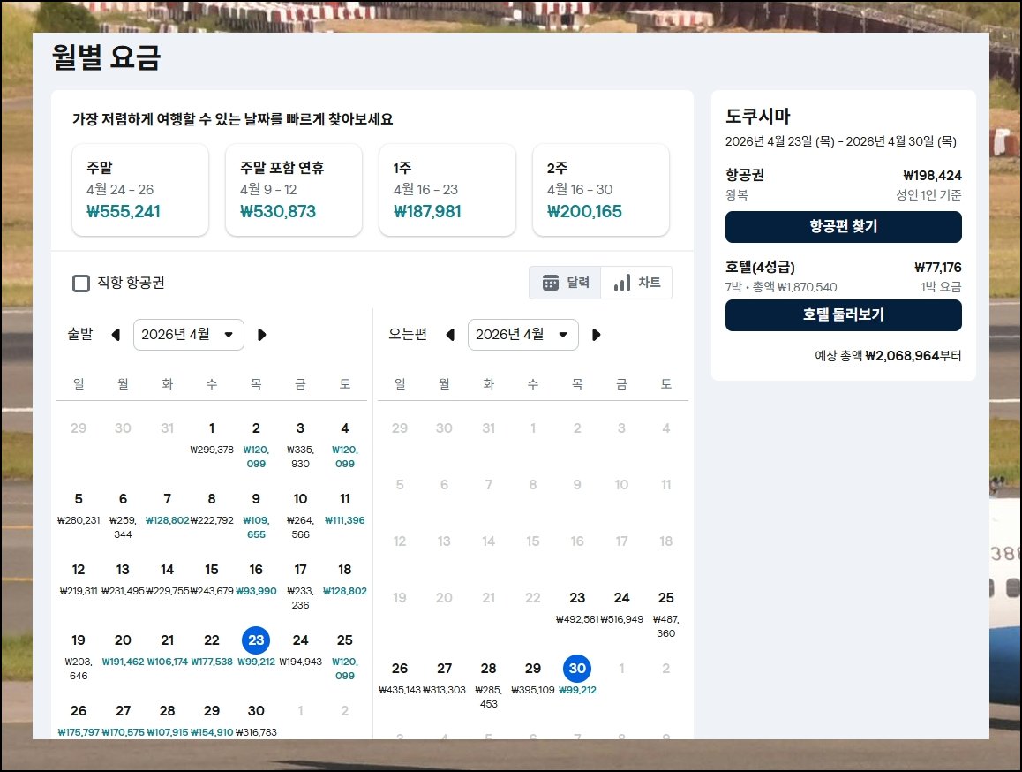This screenshot has width=1022, height=772.
Task: Select departure date April 20
Action: point(123,650)
